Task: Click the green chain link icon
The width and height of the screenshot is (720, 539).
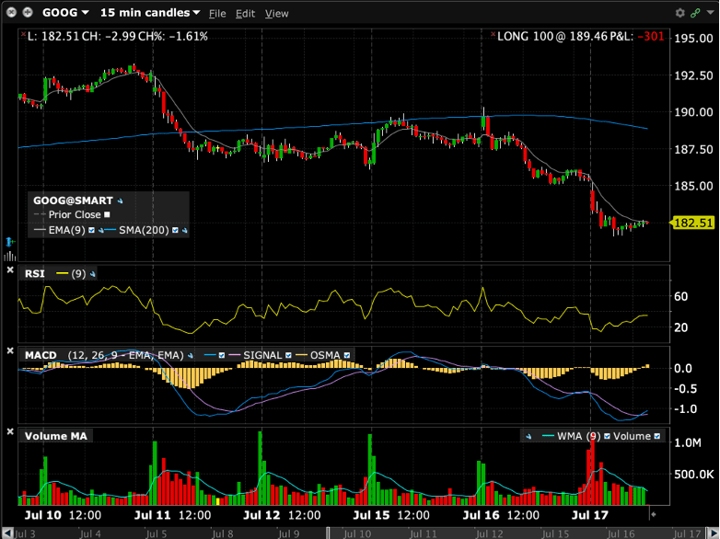Action: 695,13
